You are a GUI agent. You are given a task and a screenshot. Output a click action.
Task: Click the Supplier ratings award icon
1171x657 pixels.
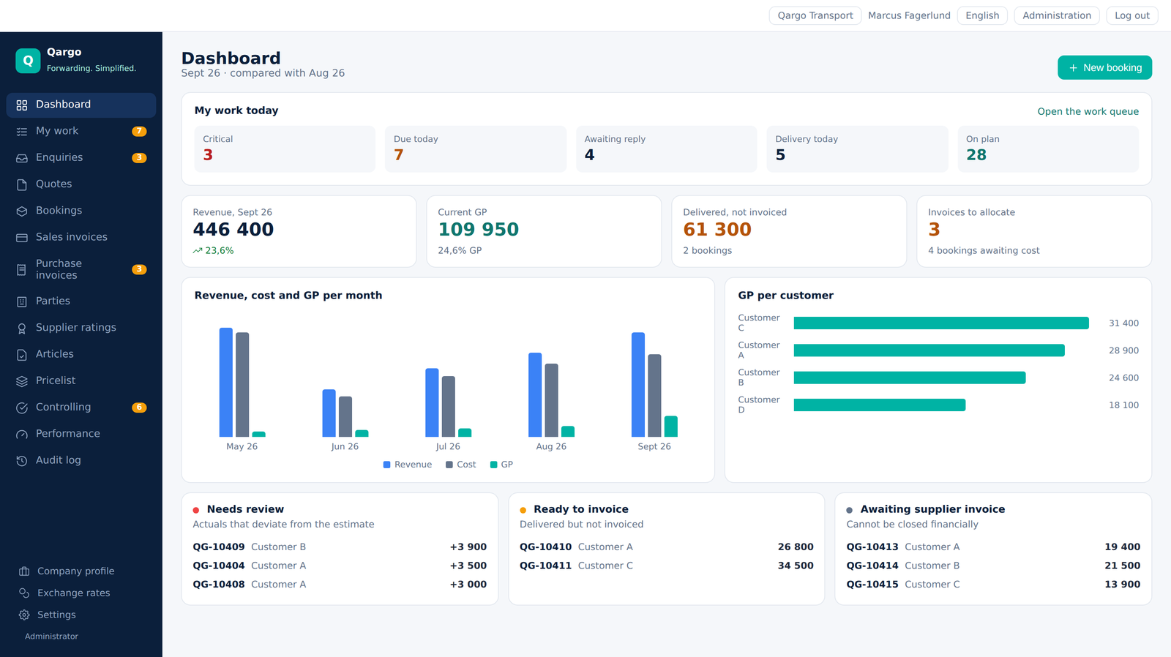22,328
